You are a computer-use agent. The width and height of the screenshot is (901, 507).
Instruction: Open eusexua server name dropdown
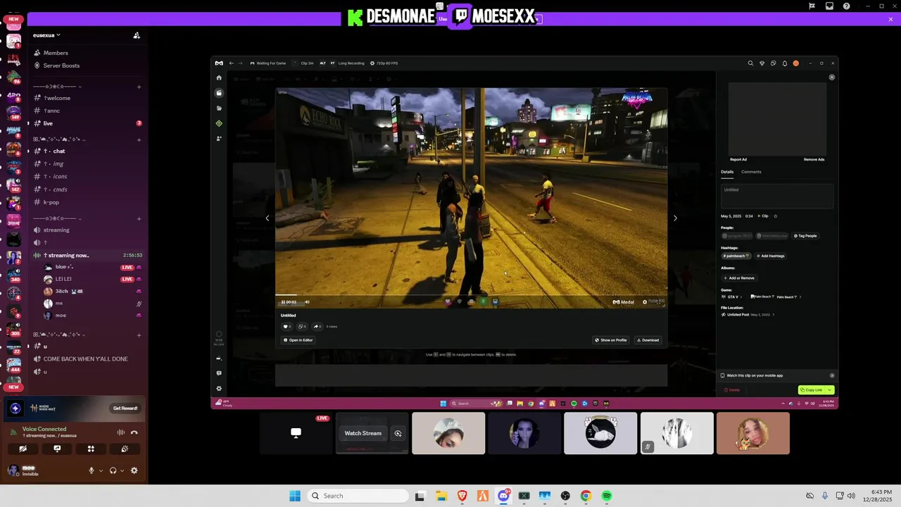tap(46, 35)
